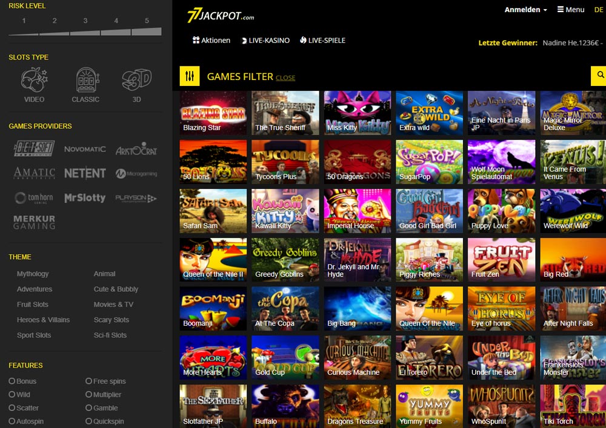Open the LIVE-SPIELE nav item
This screenshot has width=606, height=428.
[x=323, y=40]
